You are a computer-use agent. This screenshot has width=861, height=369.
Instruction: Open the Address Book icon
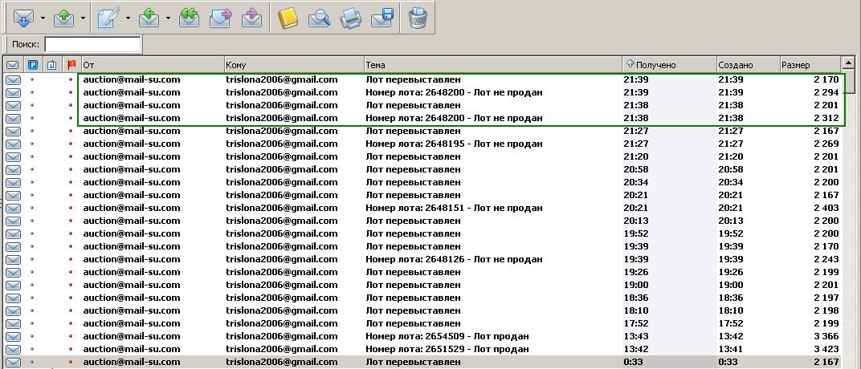pyautogui.click(x=287, y=18)
